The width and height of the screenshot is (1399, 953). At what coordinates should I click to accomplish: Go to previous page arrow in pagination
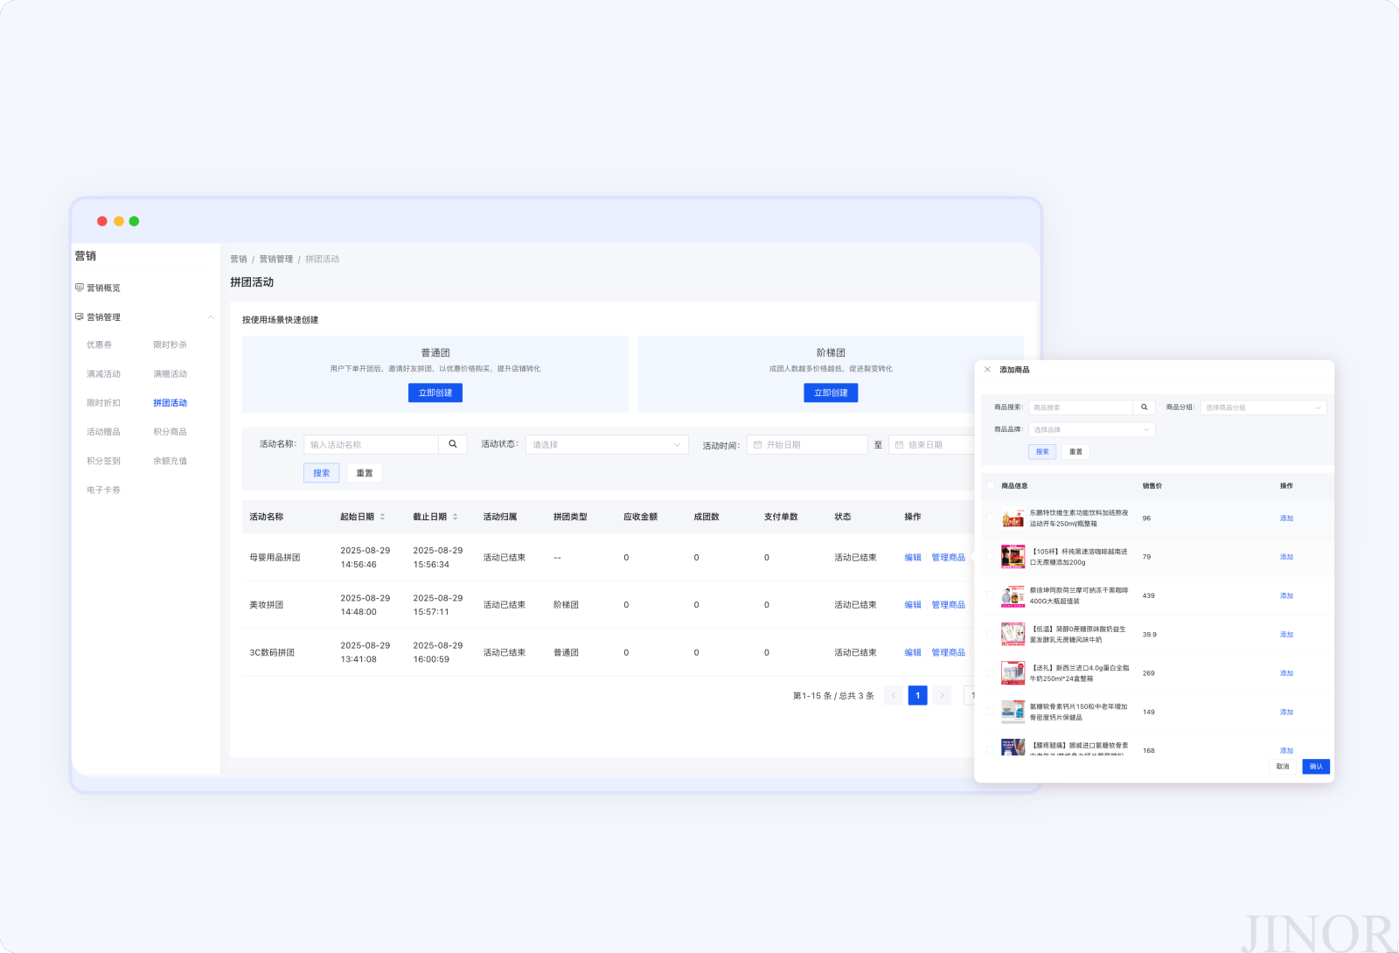(893, 696)
